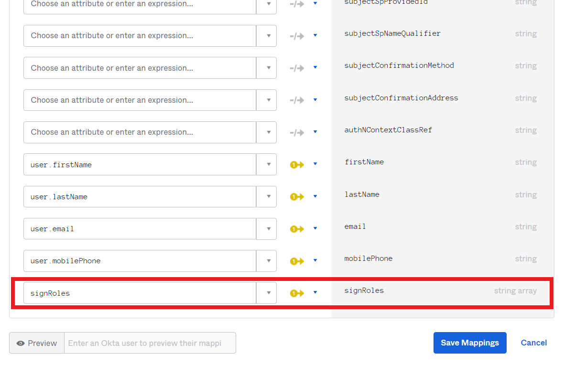Click the user.firstName expression field
Screen dimensions: 564x366
click(x=140, y=164)
